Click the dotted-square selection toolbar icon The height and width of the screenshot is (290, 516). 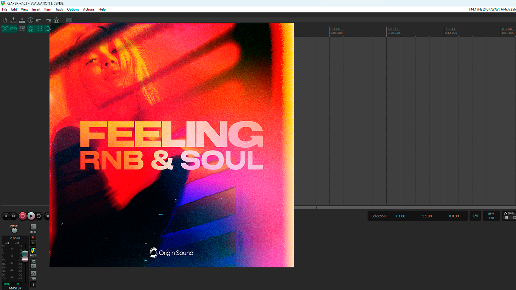click(69, 20)
